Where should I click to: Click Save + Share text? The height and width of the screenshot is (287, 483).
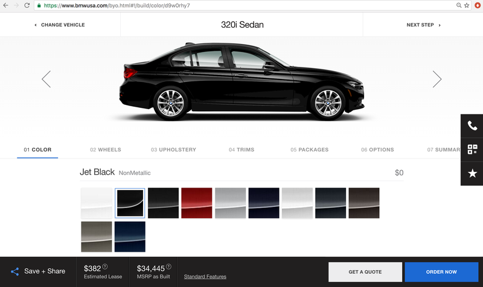(45, 271)
